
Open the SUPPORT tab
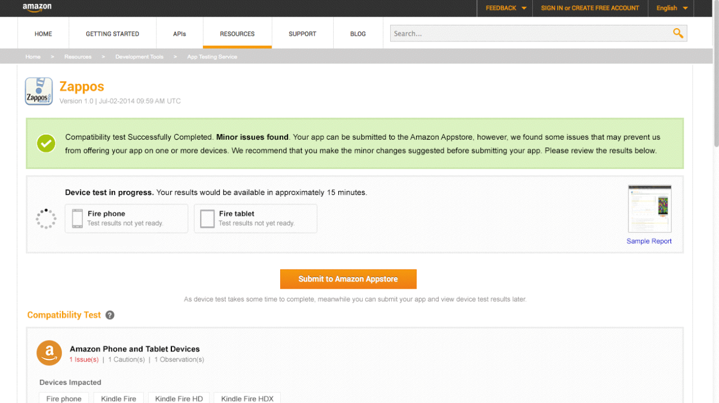coord(302,34)
